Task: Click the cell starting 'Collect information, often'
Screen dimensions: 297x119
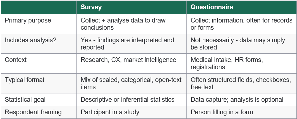Action: tap(241, 24)
